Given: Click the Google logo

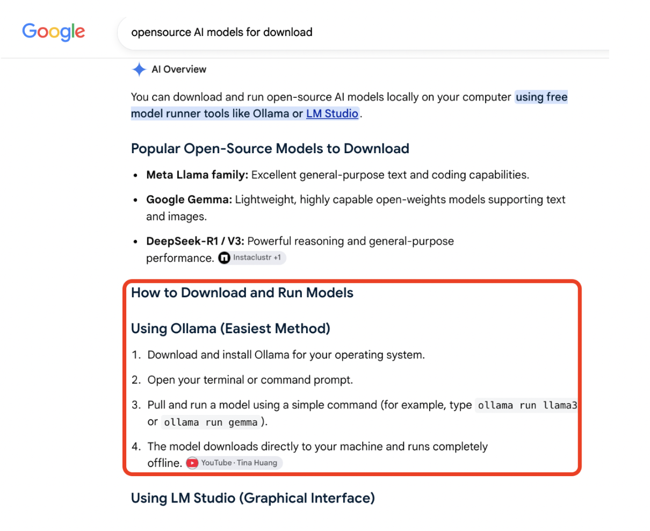Looking at the screenshot, I should click(x=53, y=32).
